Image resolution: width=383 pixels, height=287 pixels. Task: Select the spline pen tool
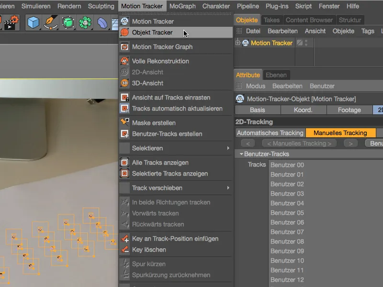51,22
